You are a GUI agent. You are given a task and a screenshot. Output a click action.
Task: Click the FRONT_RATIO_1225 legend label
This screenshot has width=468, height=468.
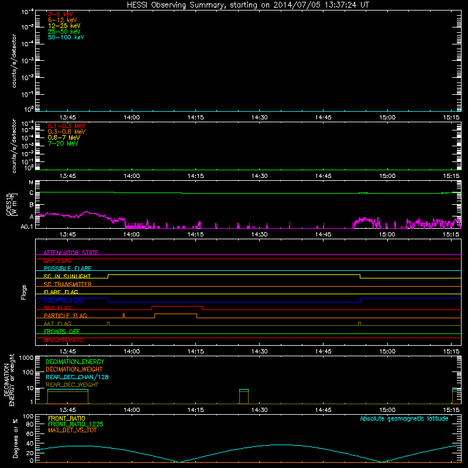click(x=75, y=424)
